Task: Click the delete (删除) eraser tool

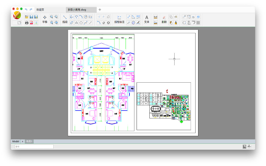Action: point(164,19)
